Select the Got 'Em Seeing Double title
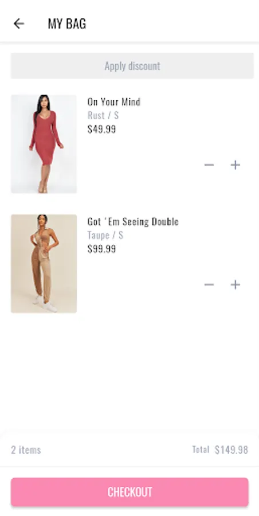 click(132, 221)
